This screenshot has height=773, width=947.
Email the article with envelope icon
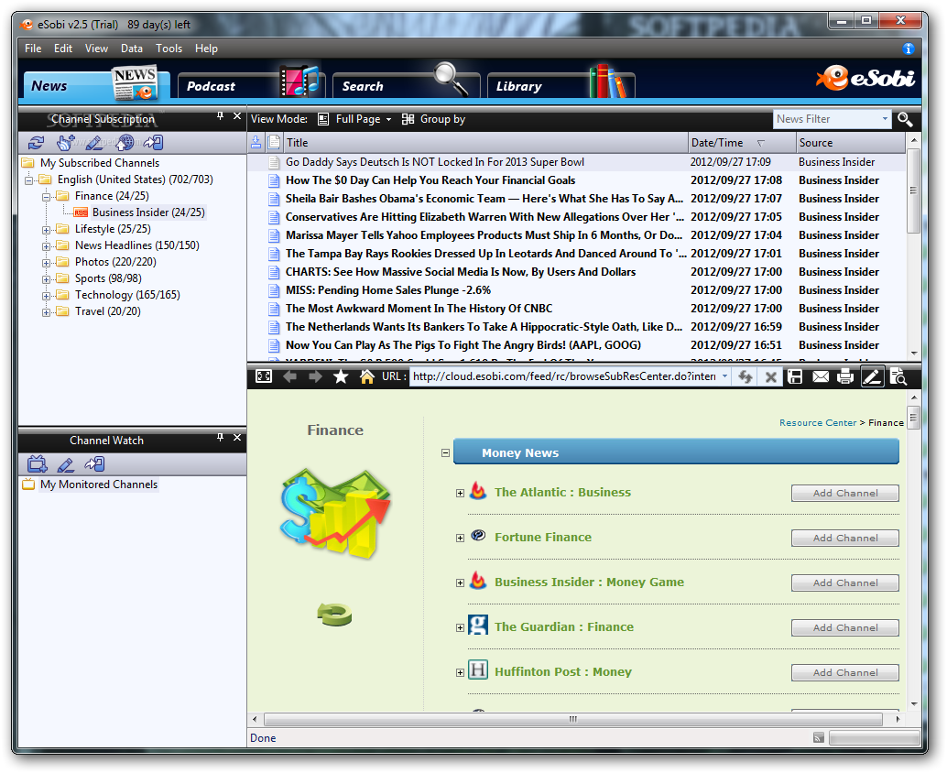821,376
